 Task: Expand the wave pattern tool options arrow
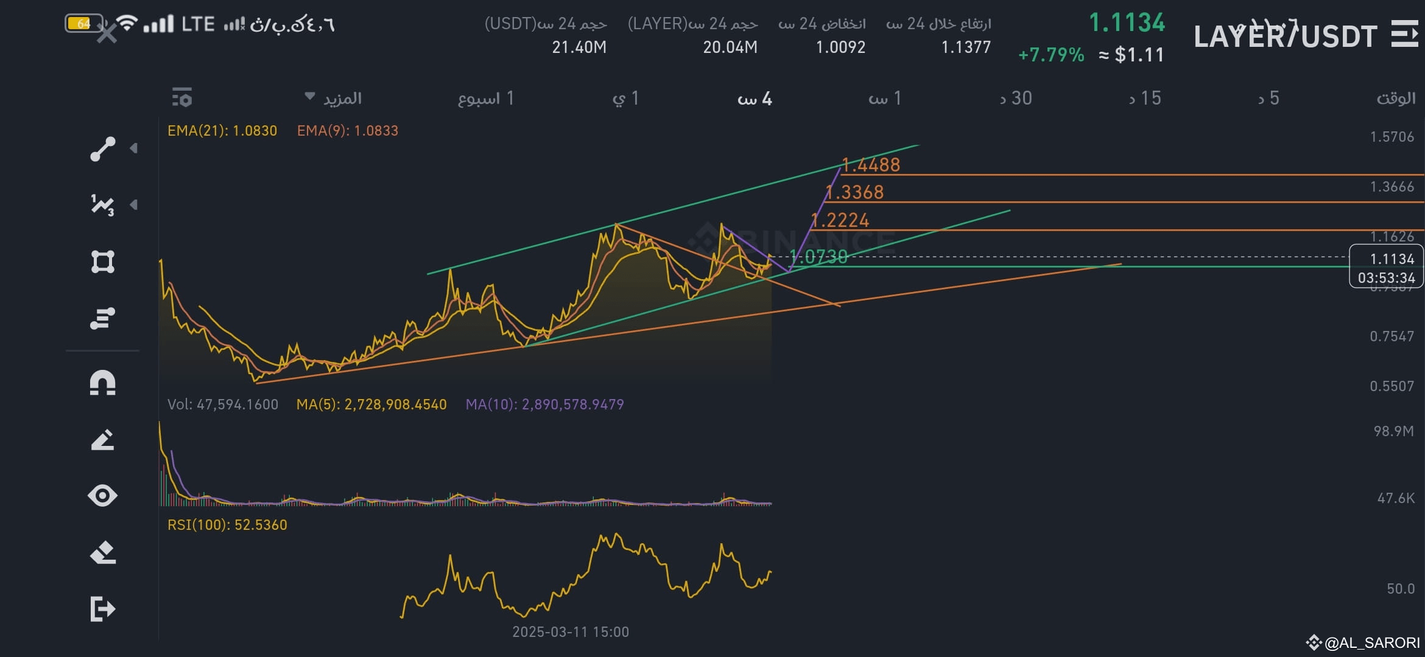coord(133,205)
